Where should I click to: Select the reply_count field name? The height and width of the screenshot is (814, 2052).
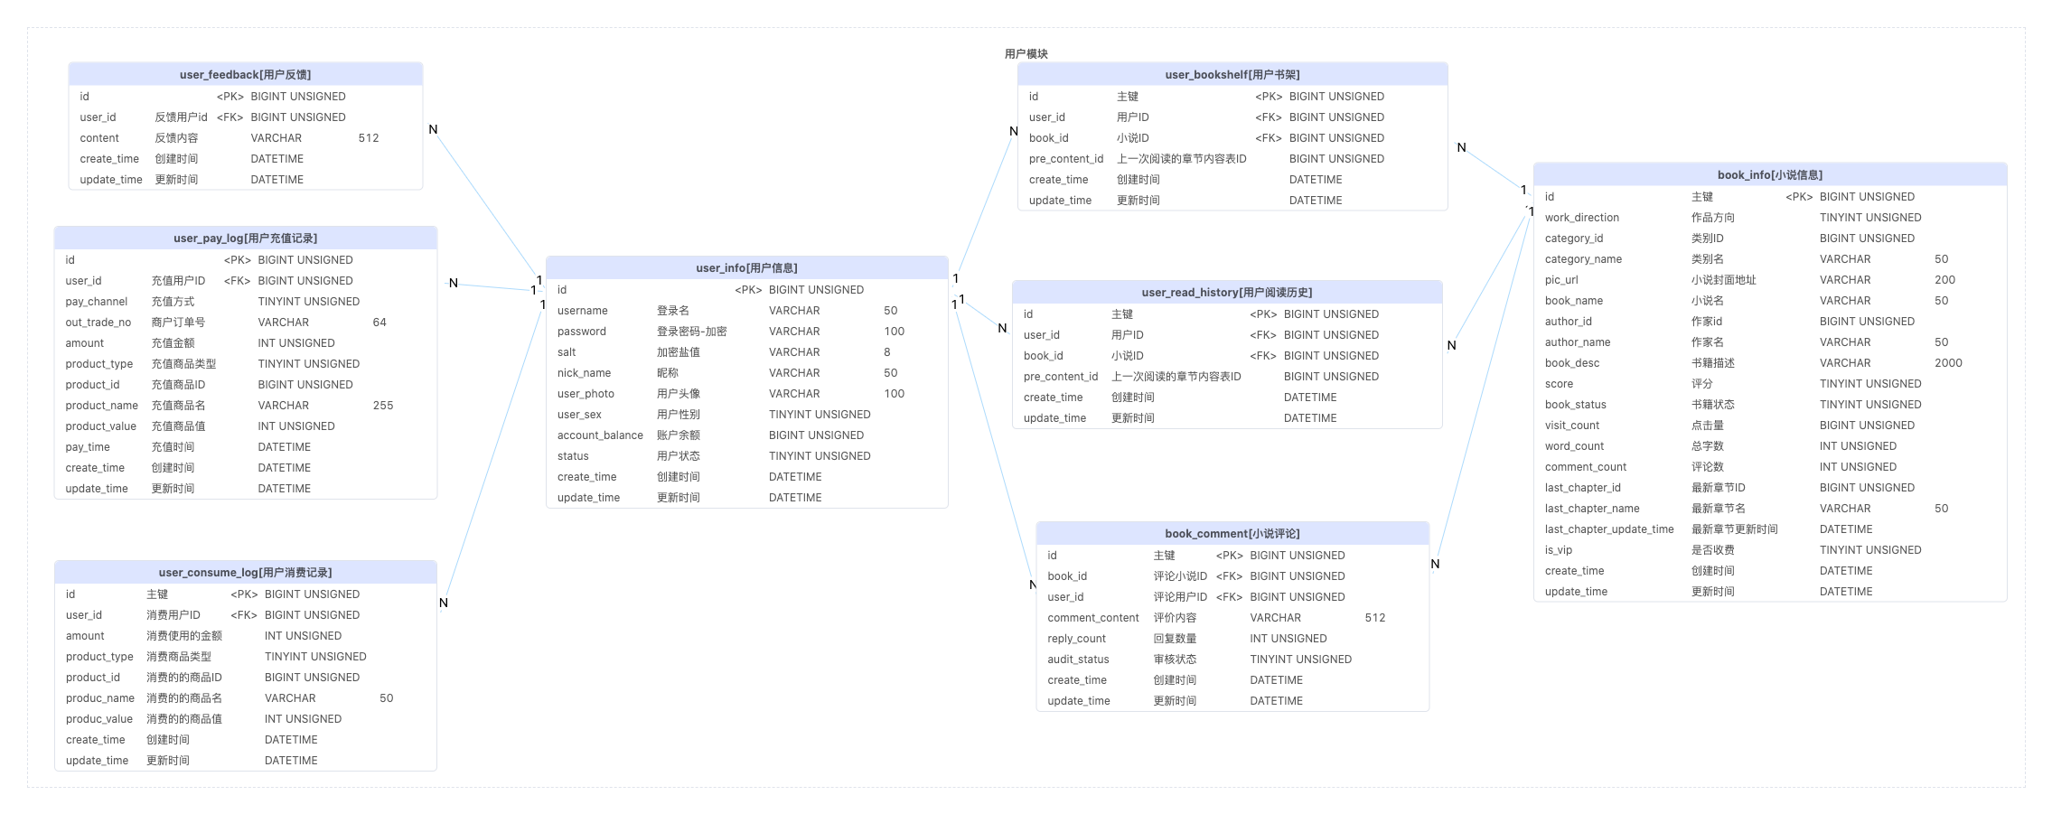coord(1076,639)
